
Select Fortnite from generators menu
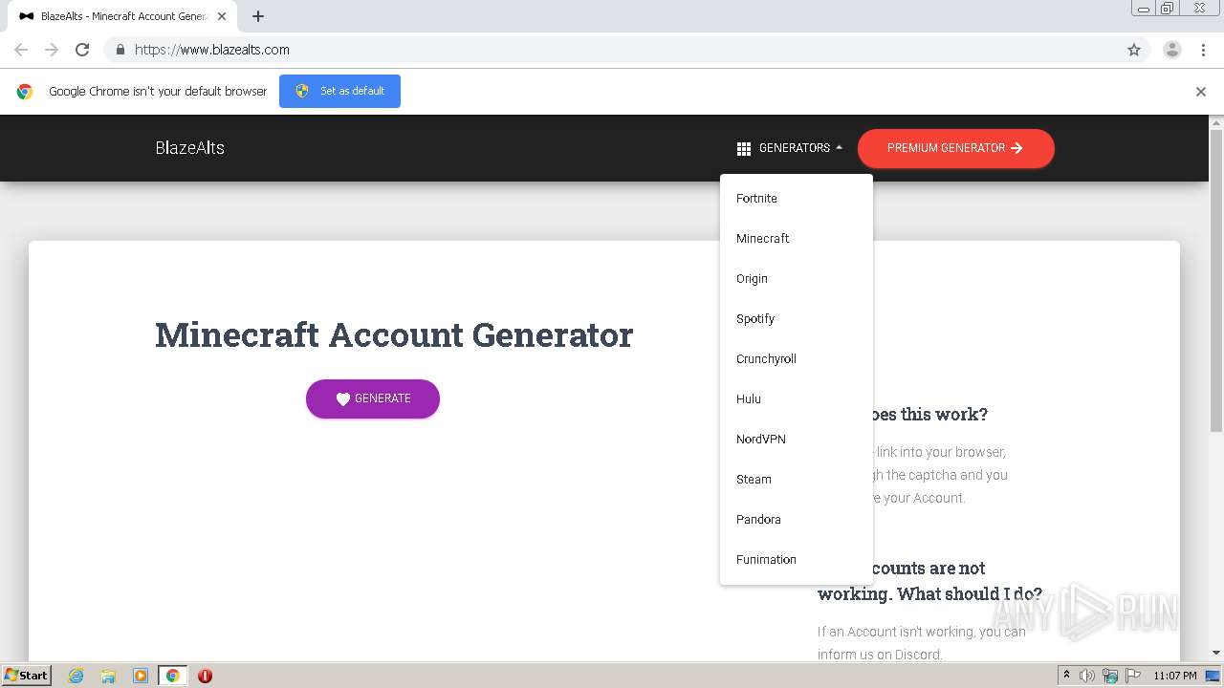pos(797,199)
